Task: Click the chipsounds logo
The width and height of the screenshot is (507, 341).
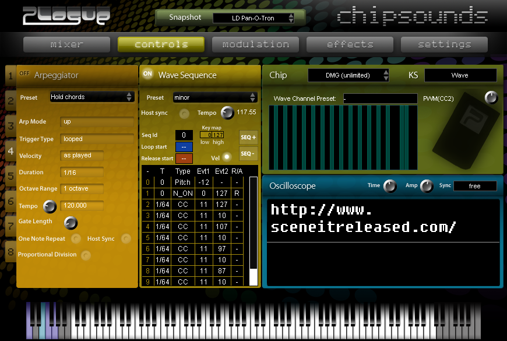Action: (412, 16)
